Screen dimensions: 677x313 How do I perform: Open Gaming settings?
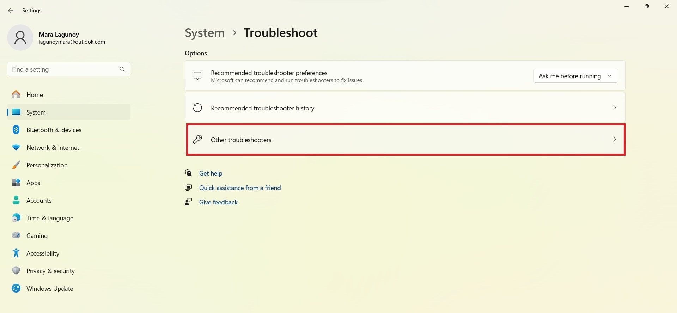(x=69, y=235)
